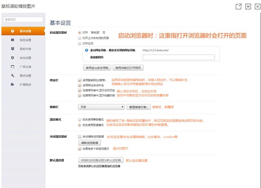Enable 自动清除浏览数据 checkbox
Image resolution: width=261 pixels, height=188 pixels.
click(x=80, y=137)
